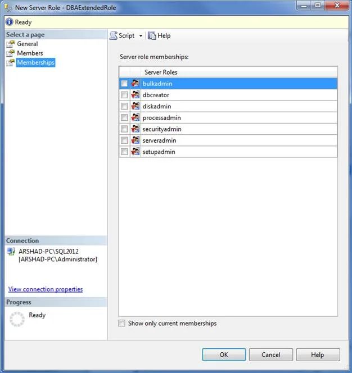Click the Memberships page icon

[x=11, y=62]
